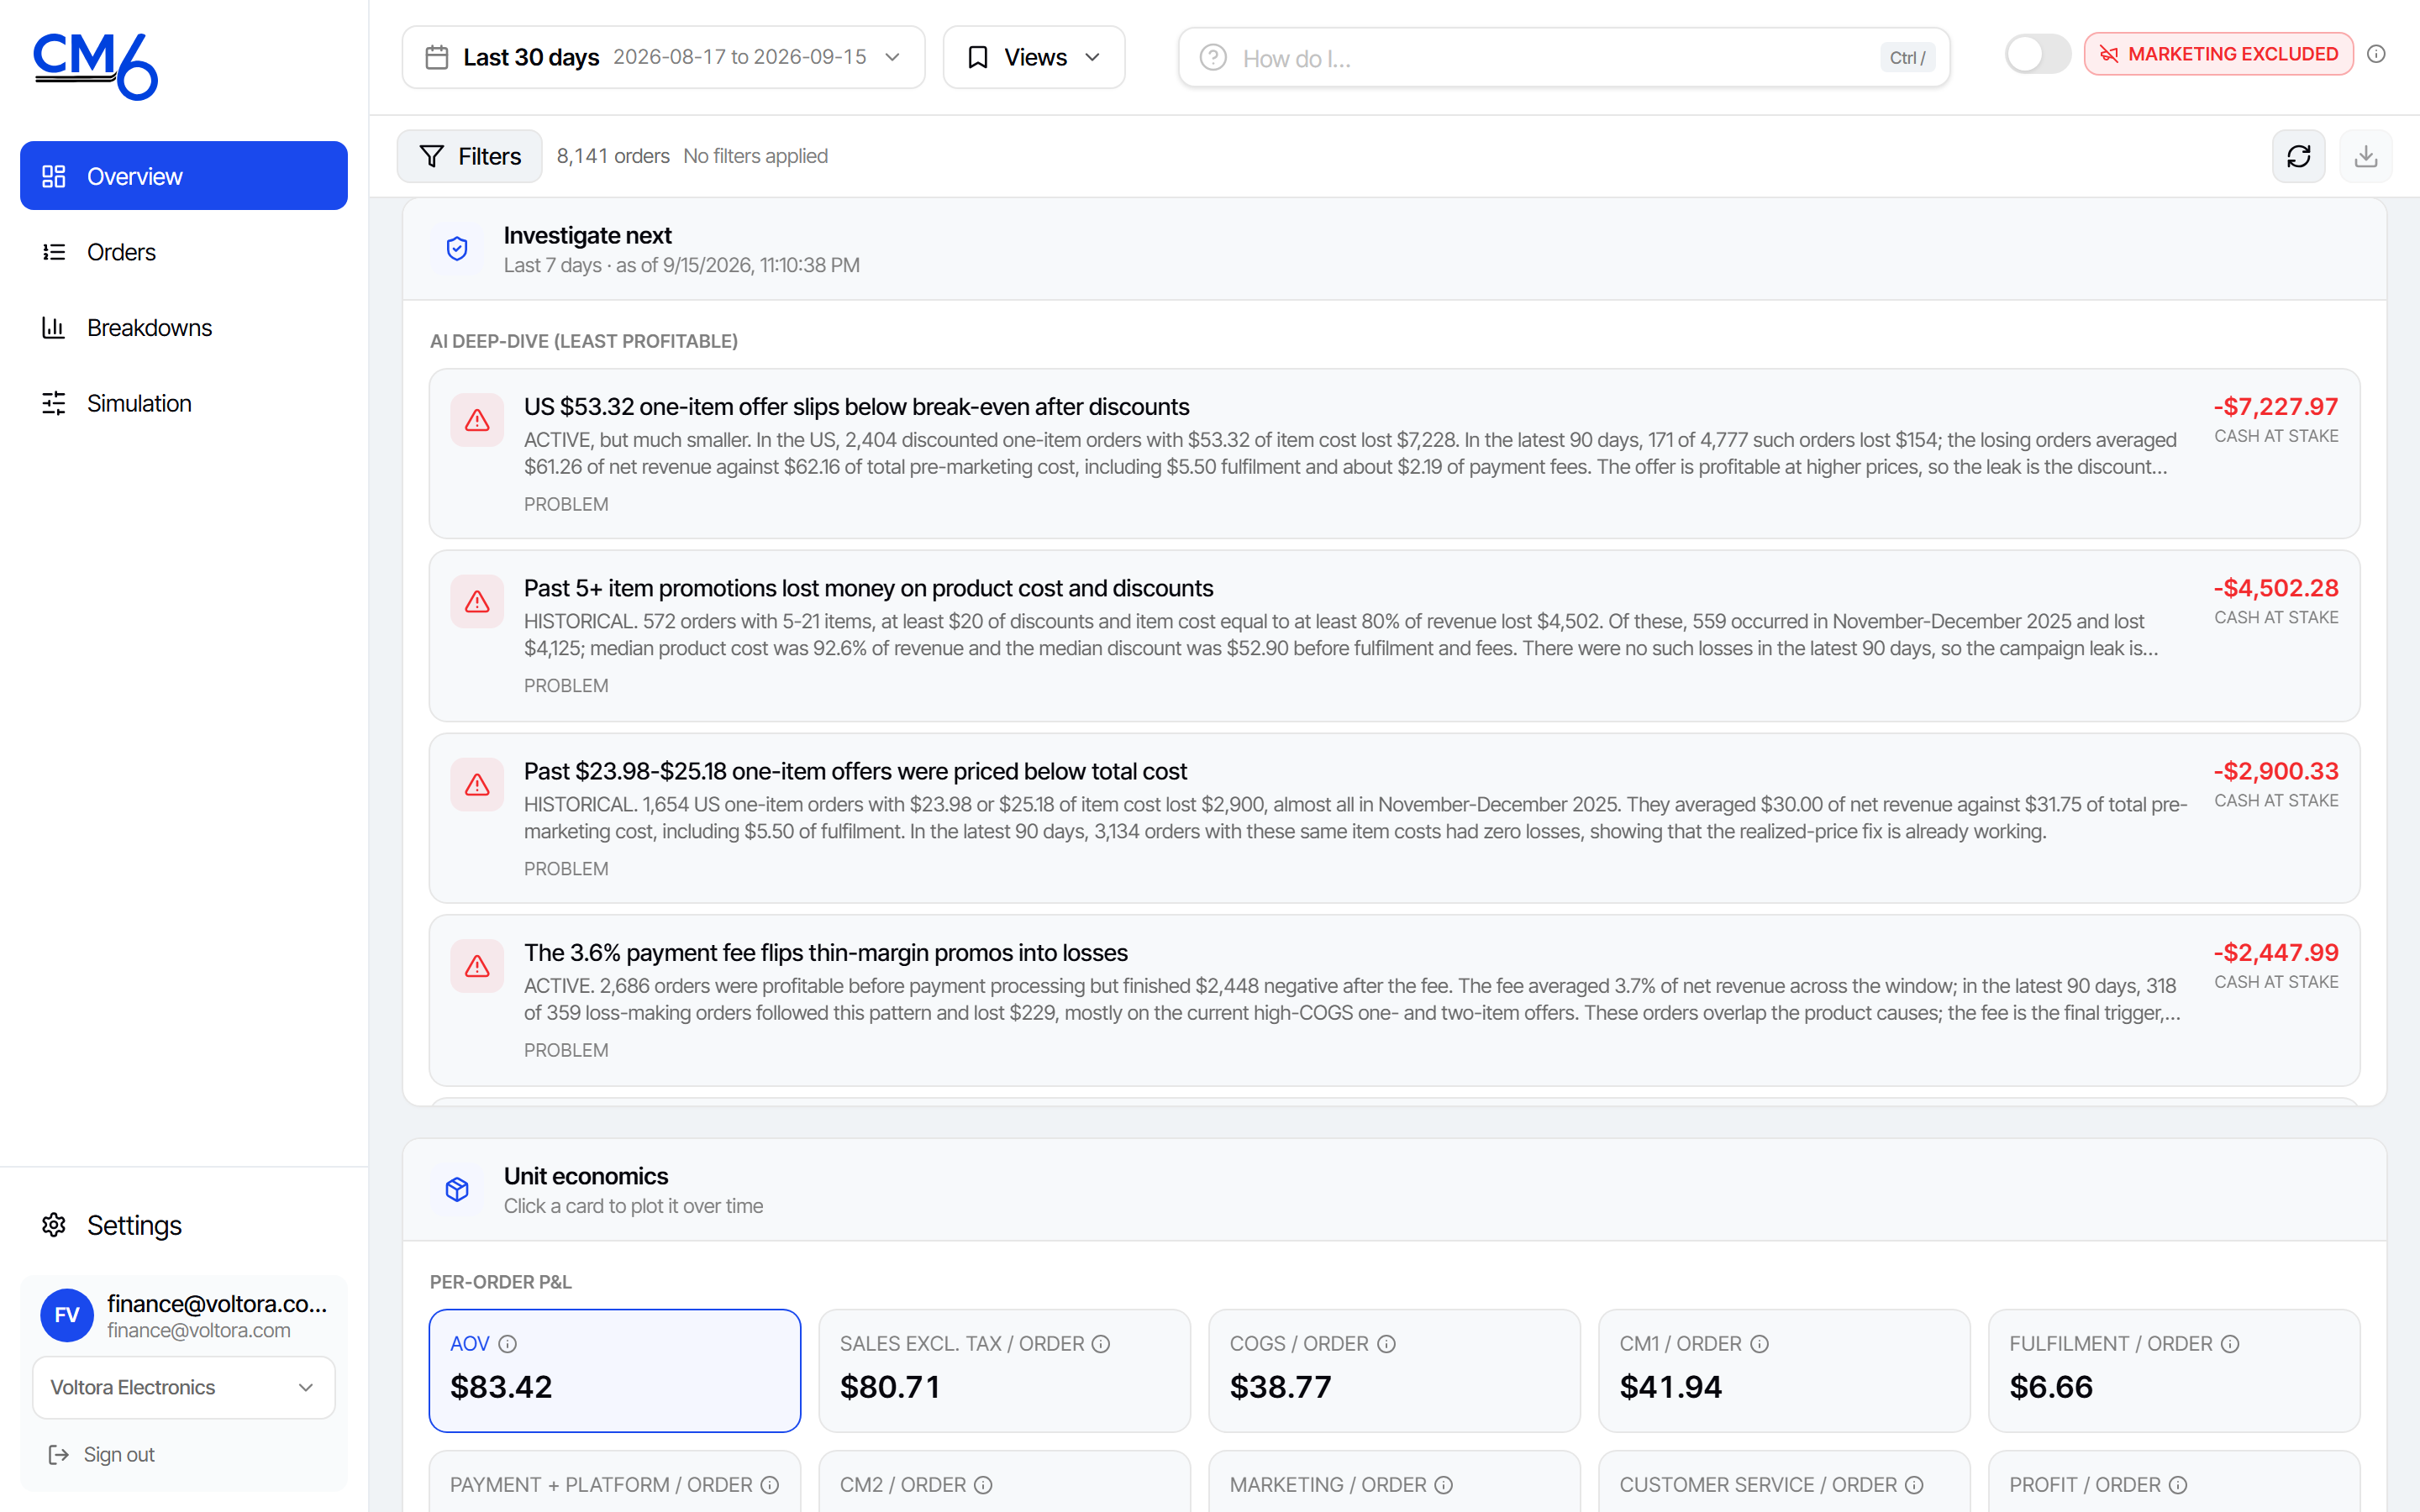Image resolution: width=2420 pixels, height=1512 pixels.
Task: Select the COGS / Order $38.77 card
Action: (1394, 1370)
